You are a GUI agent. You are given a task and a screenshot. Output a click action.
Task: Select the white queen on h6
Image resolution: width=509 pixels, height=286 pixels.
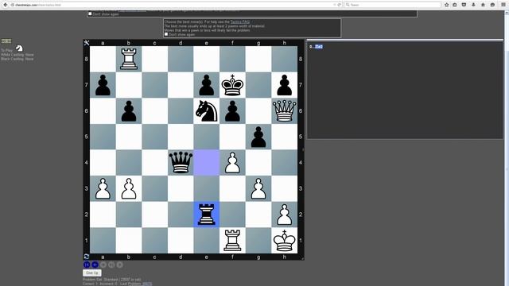(x=285, y=111)
